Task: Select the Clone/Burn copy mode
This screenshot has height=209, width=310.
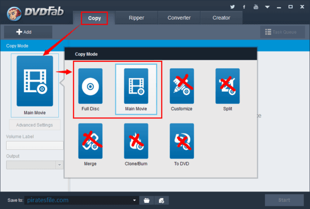Action: [136, 145]
